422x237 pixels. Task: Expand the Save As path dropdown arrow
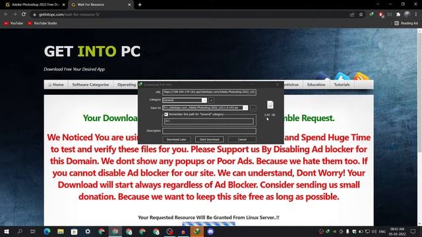click(245, 108)
